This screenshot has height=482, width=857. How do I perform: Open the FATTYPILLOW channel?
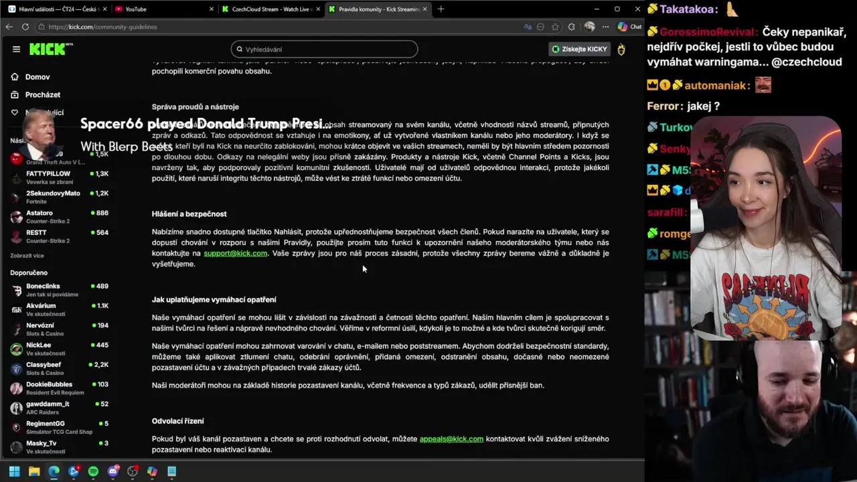[60, 177]
